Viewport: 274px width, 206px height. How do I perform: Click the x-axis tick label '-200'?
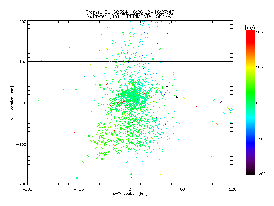coord(27,189)
